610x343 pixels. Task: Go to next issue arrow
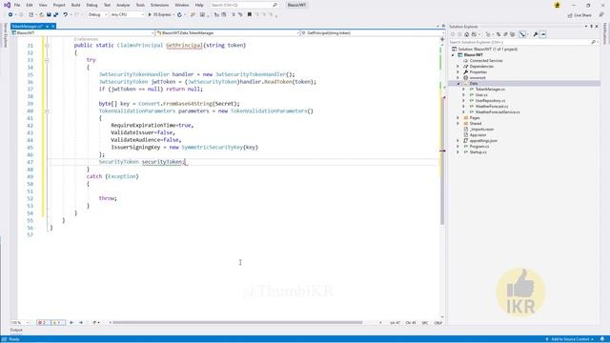[x=81, y=323]
